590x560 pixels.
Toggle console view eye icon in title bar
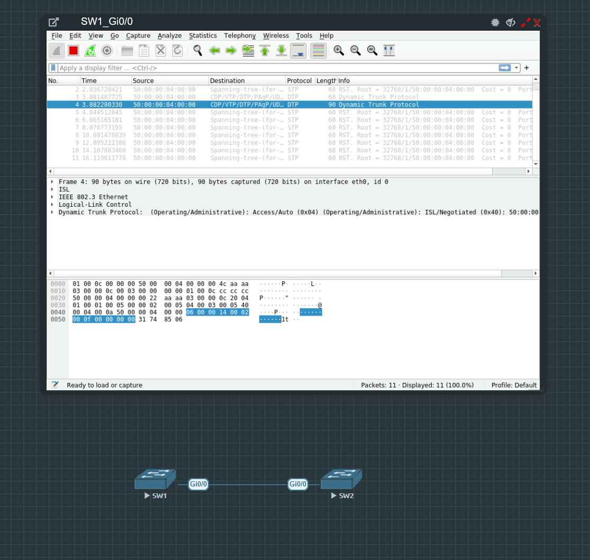tap(511, 22)
